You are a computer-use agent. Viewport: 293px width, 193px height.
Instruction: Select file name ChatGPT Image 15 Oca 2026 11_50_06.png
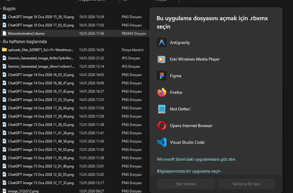click(41, 158)
